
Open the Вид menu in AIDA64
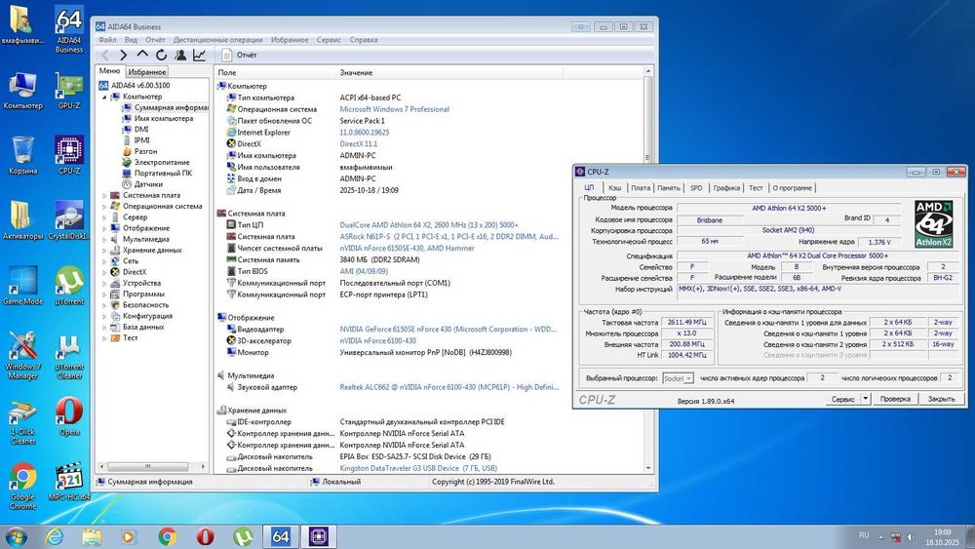point(131,40)
